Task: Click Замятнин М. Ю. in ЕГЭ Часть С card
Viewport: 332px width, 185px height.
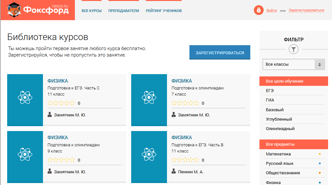Action: pos(70,115)
